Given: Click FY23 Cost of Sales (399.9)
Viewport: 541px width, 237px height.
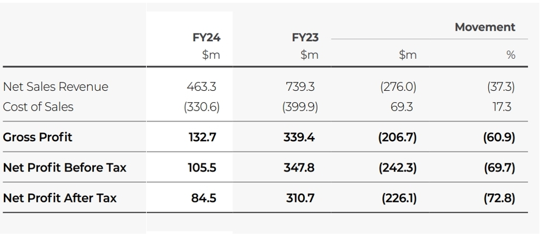Looking at the screenshot, I should (300, 107).
